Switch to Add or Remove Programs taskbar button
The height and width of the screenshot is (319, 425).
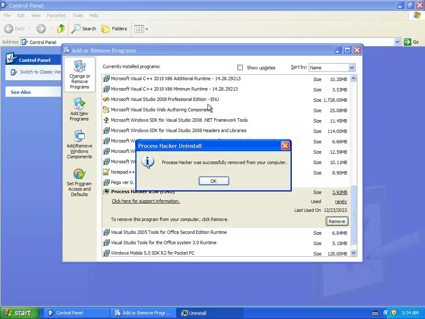pos(143,313)
